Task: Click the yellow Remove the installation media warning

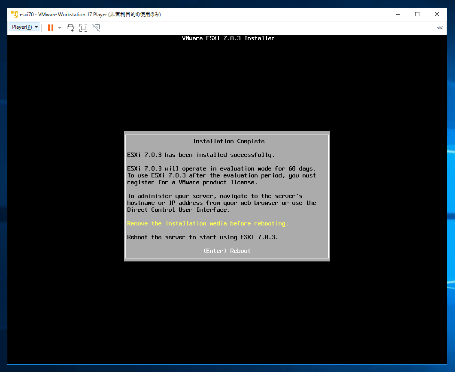Action: [208, 223]
